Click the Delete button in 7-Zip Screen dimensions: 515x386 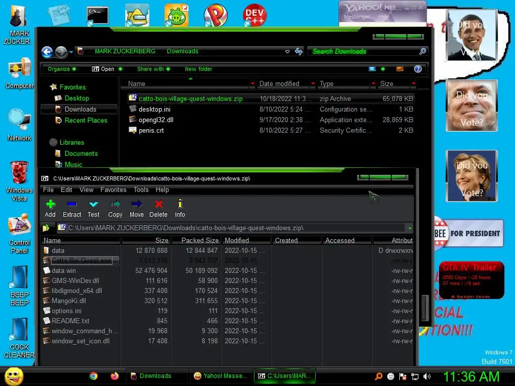pos(158,209)
